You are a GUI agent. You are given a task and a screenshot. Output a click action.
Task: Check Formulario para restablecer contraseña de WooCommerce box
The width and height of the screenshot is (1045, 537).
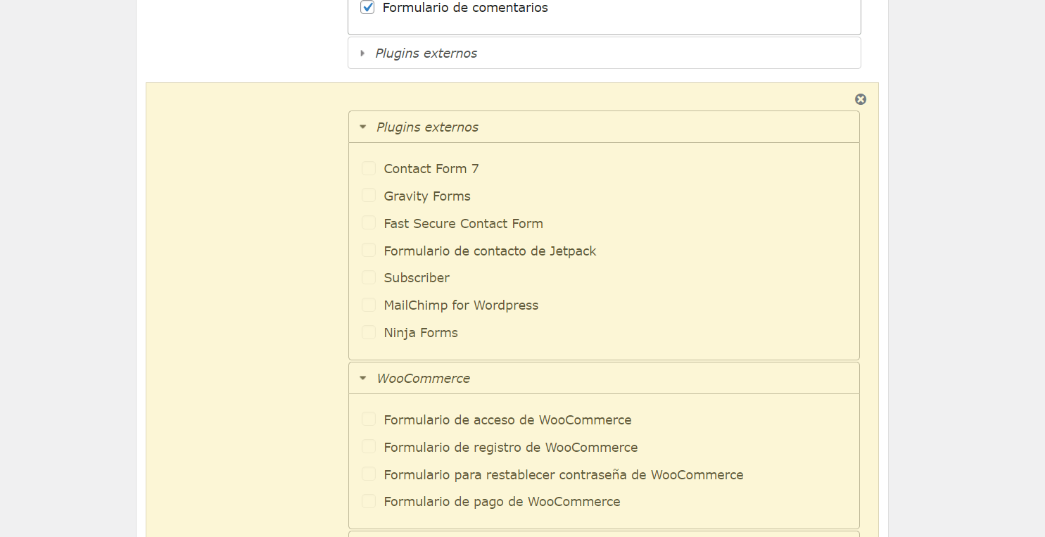point(369,474)
